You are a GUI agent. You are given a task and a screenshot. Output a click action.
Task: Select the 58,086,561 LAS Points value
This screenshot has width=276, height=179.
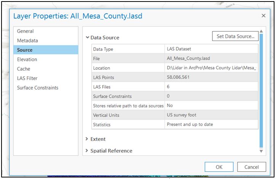(x=211, y=77)
